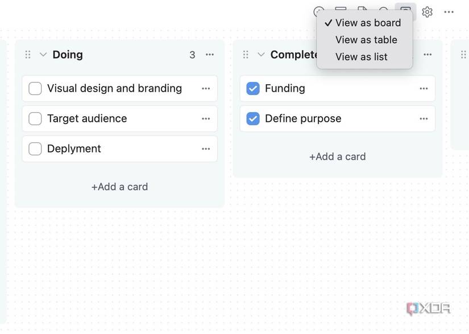Add a card to the Completed column
The image size is (469, 334).
pyautogui.click(x=337, y=155)
